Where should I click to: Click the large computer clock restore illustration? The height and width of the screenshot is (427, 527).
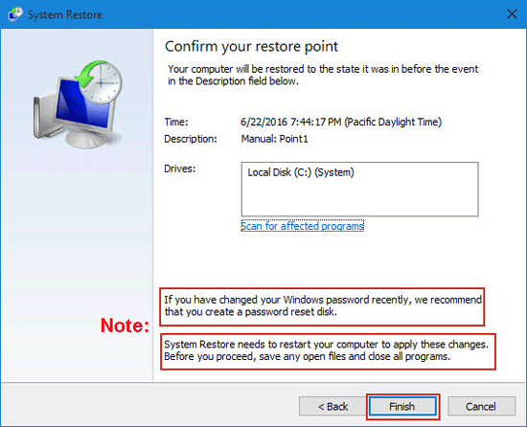tap(77, 103)
